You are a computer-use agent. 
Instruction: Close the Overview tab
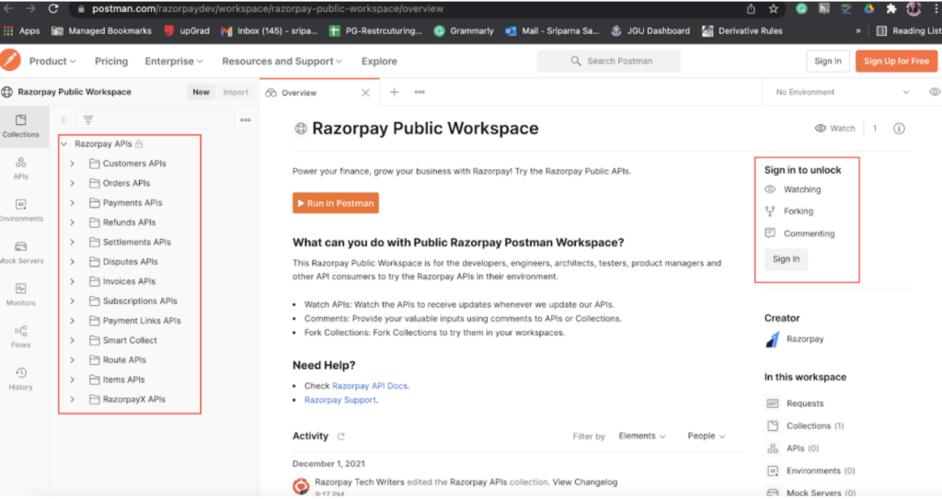coord(365,93)
